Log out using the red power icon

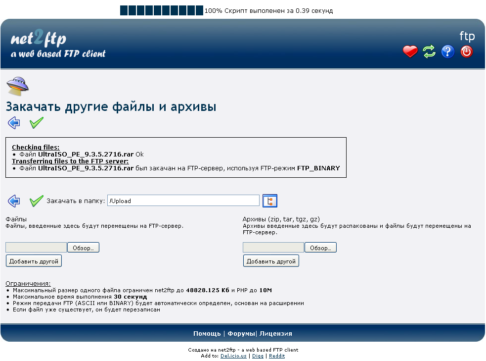[466, 52]
